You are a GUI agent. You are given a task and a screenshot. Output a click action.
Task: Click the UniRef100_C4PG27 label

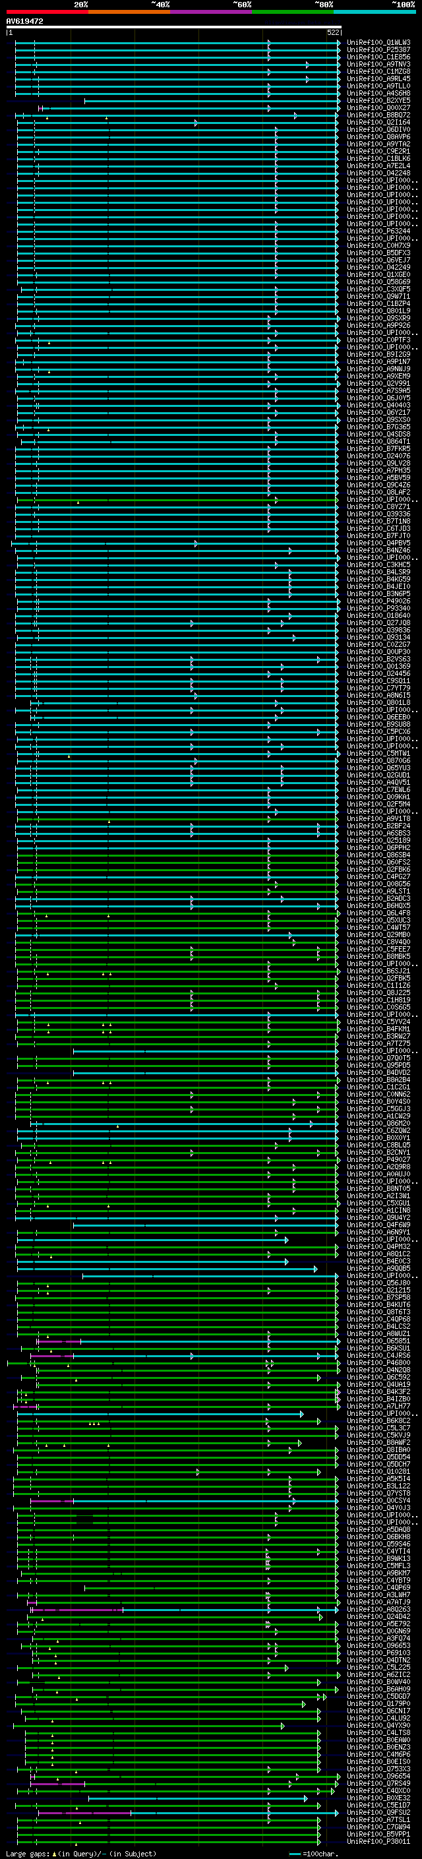378,877
